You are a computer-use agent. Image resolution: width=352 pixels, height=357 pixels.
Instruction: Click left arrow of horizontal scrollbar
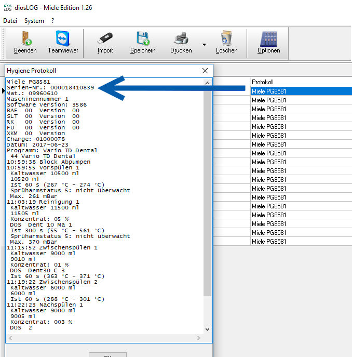[9, 338]
